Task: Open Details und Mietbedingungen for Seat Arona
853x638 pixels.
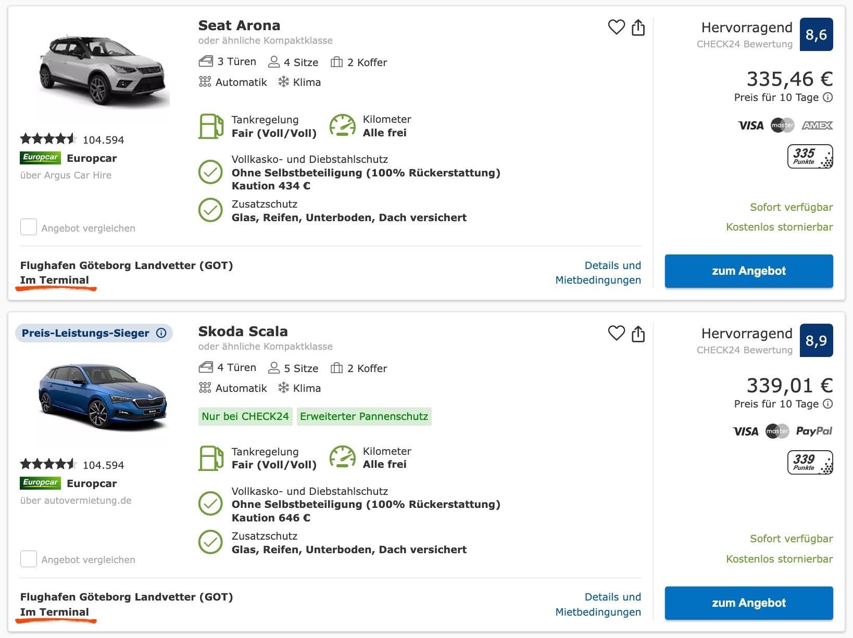Action: [598, 273]
